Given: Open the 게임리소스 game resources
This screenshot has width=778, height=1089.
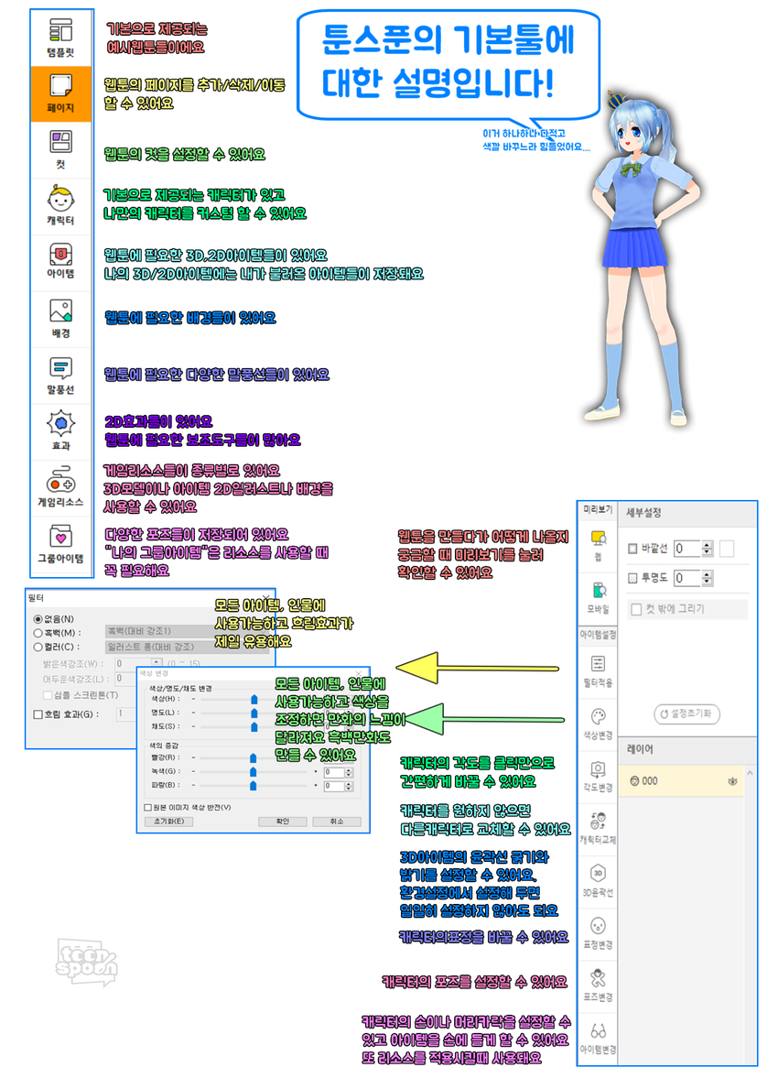Looking at the screenshot, I should (61, 487).
